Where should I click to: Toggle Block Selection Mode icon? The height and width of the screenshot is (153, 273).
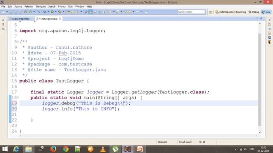tap(99, 12)
